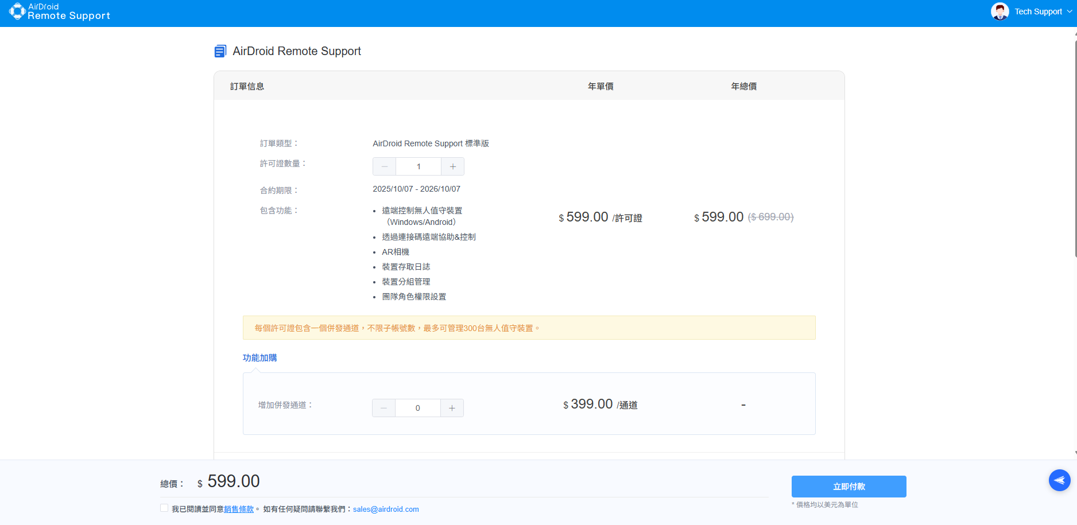Click the 遠端控制無人值守裝置 feature item
This screenshot has height=525, width=1077.
(422, 216)
